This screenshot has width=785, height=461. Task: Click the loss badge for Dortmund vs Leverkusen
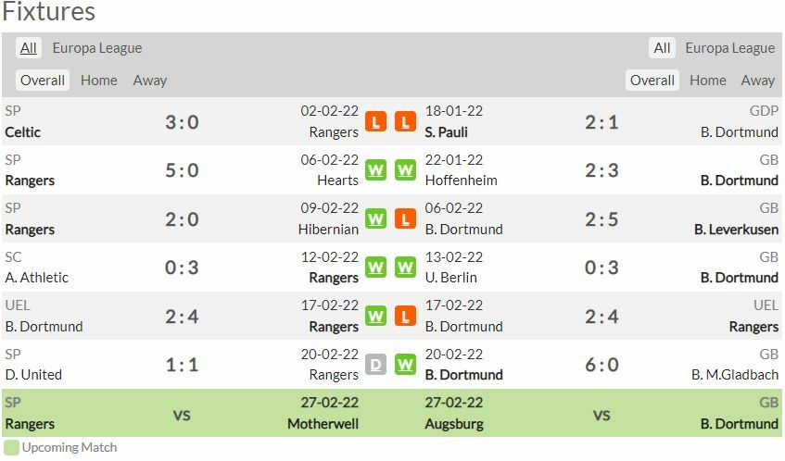coord(405,219)
